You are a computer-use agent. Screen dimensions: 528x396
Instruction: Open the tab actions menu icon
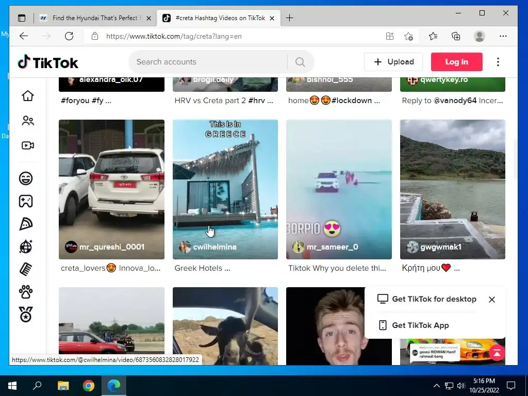pos(22,18)
